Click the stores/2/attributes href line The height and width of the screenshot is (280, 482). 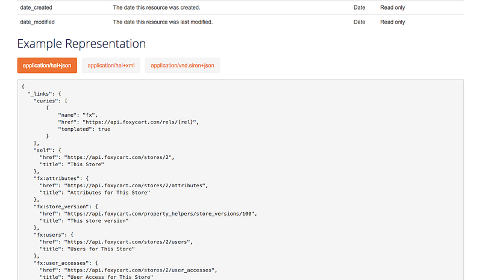point(124,185)
